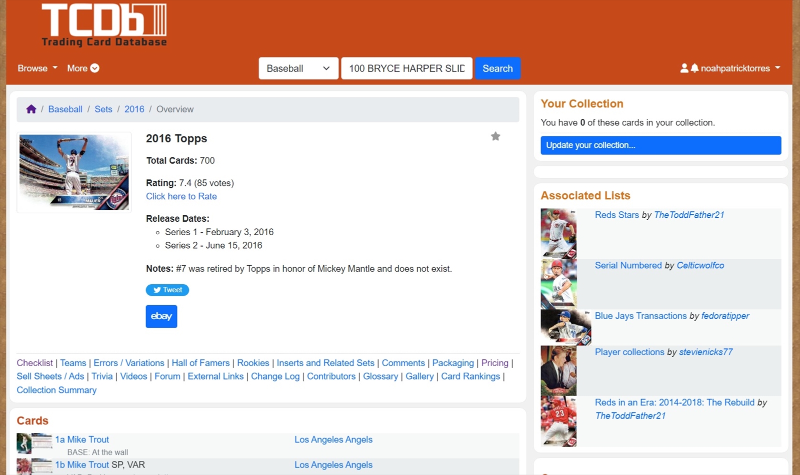Open the Change Log link
The image size is (800, 475).
(275, 376)
